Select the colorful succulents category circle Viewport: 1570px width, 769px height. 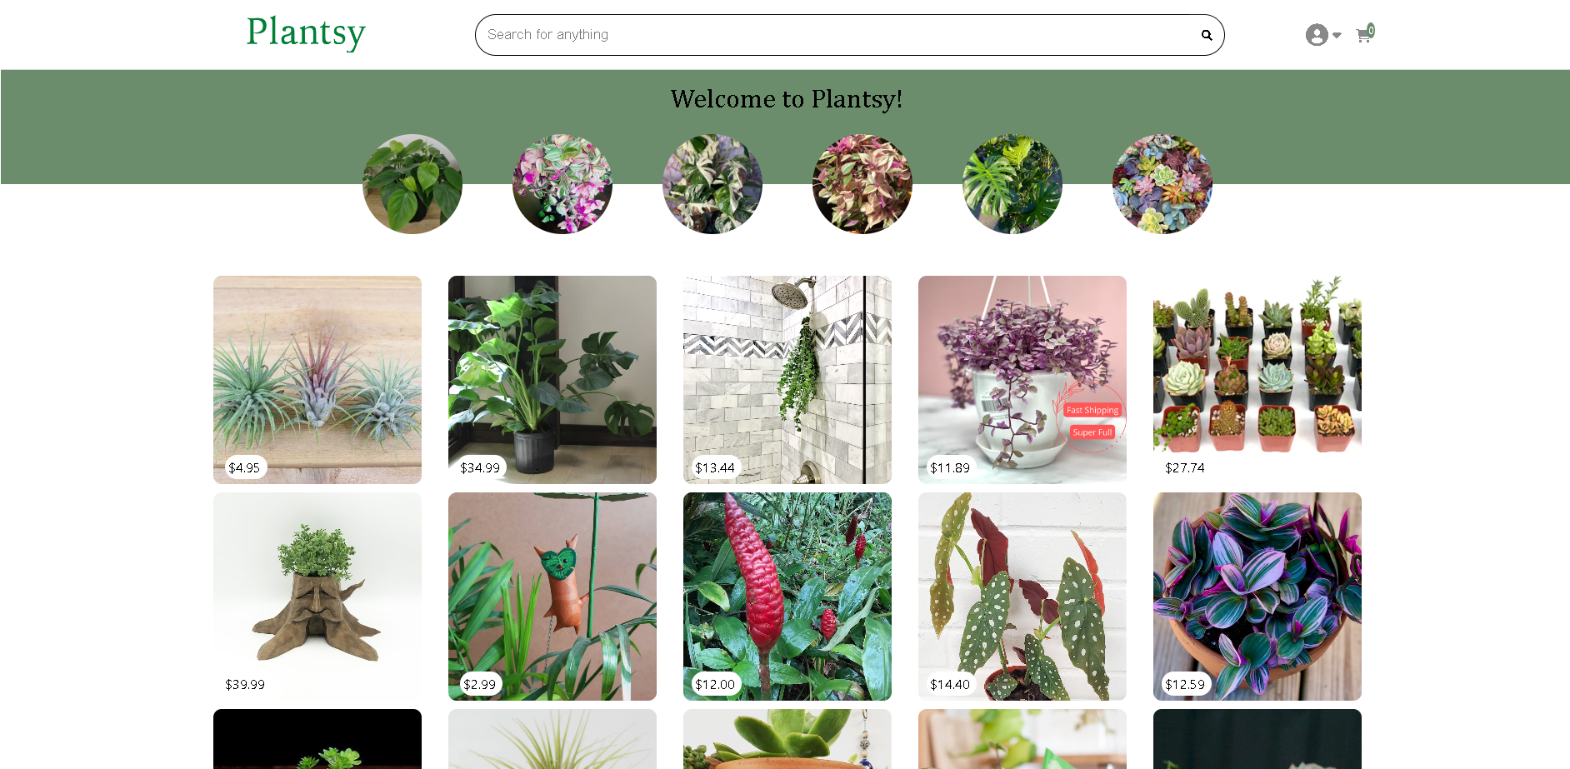tap(1162, 184)
